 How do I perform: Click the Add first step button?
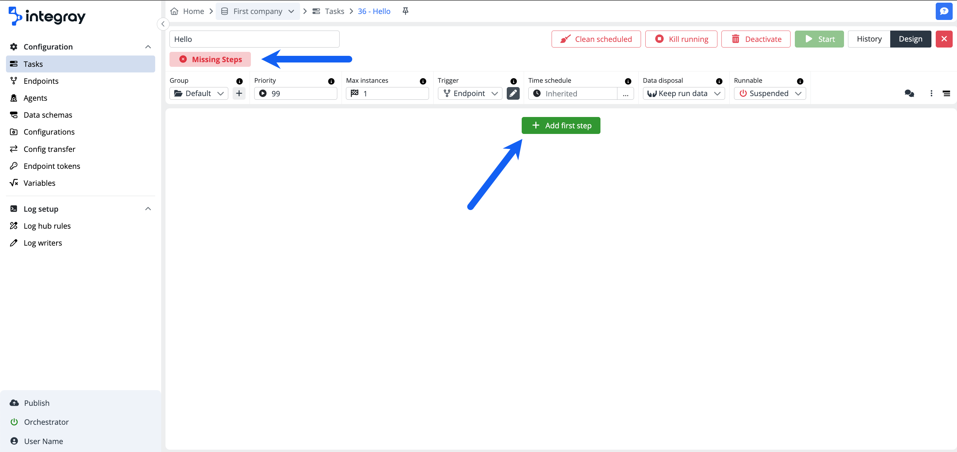click(x=561, y=125)
